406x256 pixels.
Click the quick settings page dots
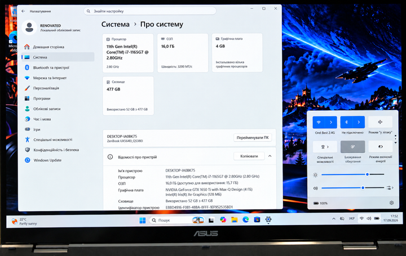click(395, 139)
